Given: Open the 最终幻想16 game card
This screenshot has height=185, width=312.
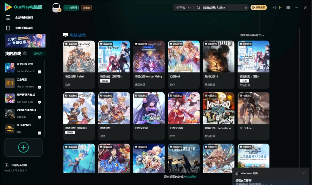Looking at the screenshot, I should [219, 65].
